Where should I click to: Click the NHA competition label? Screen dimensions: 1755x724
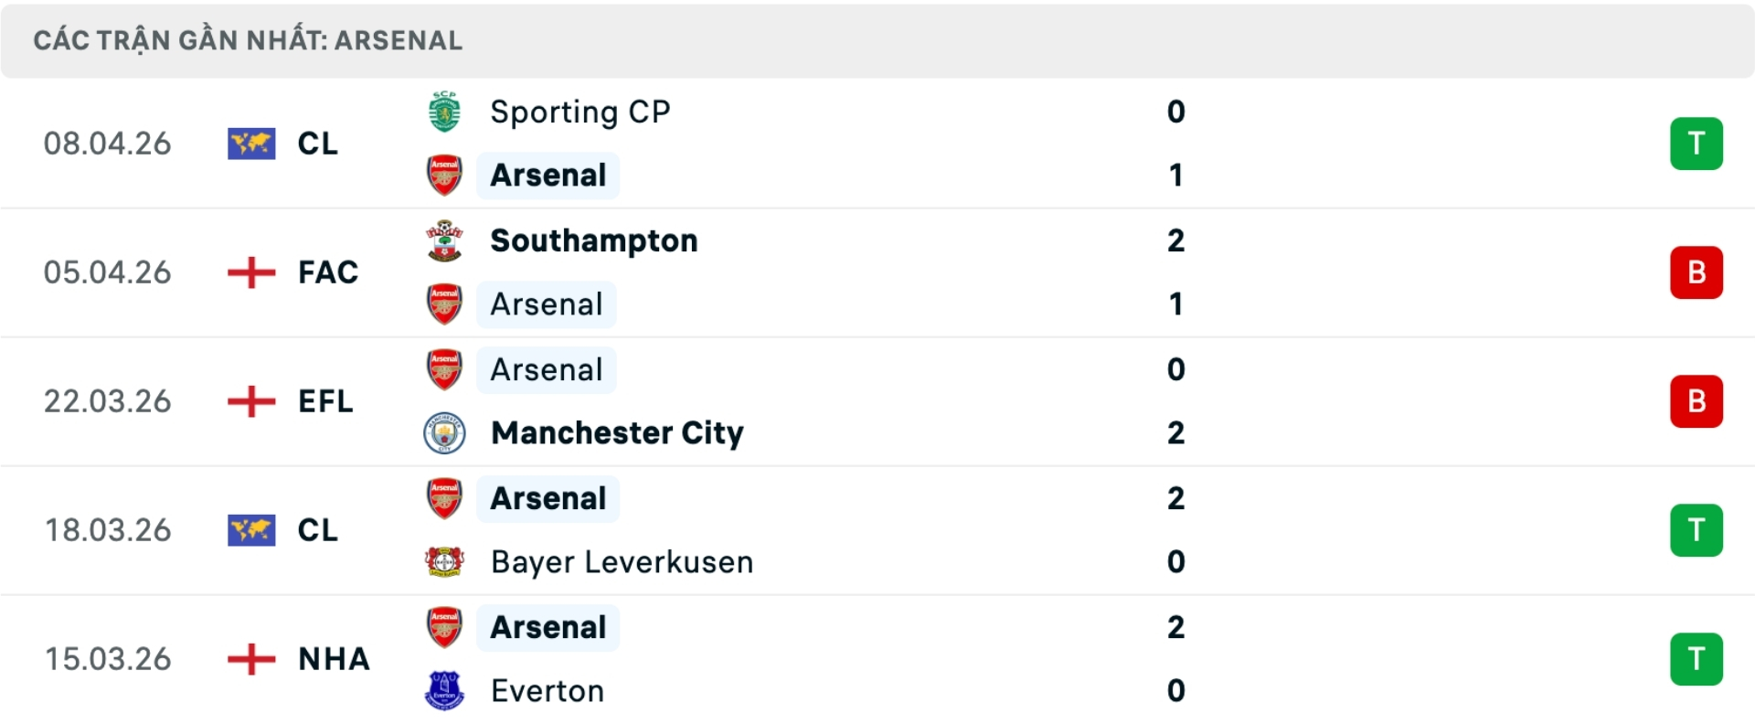click(334, 659)
